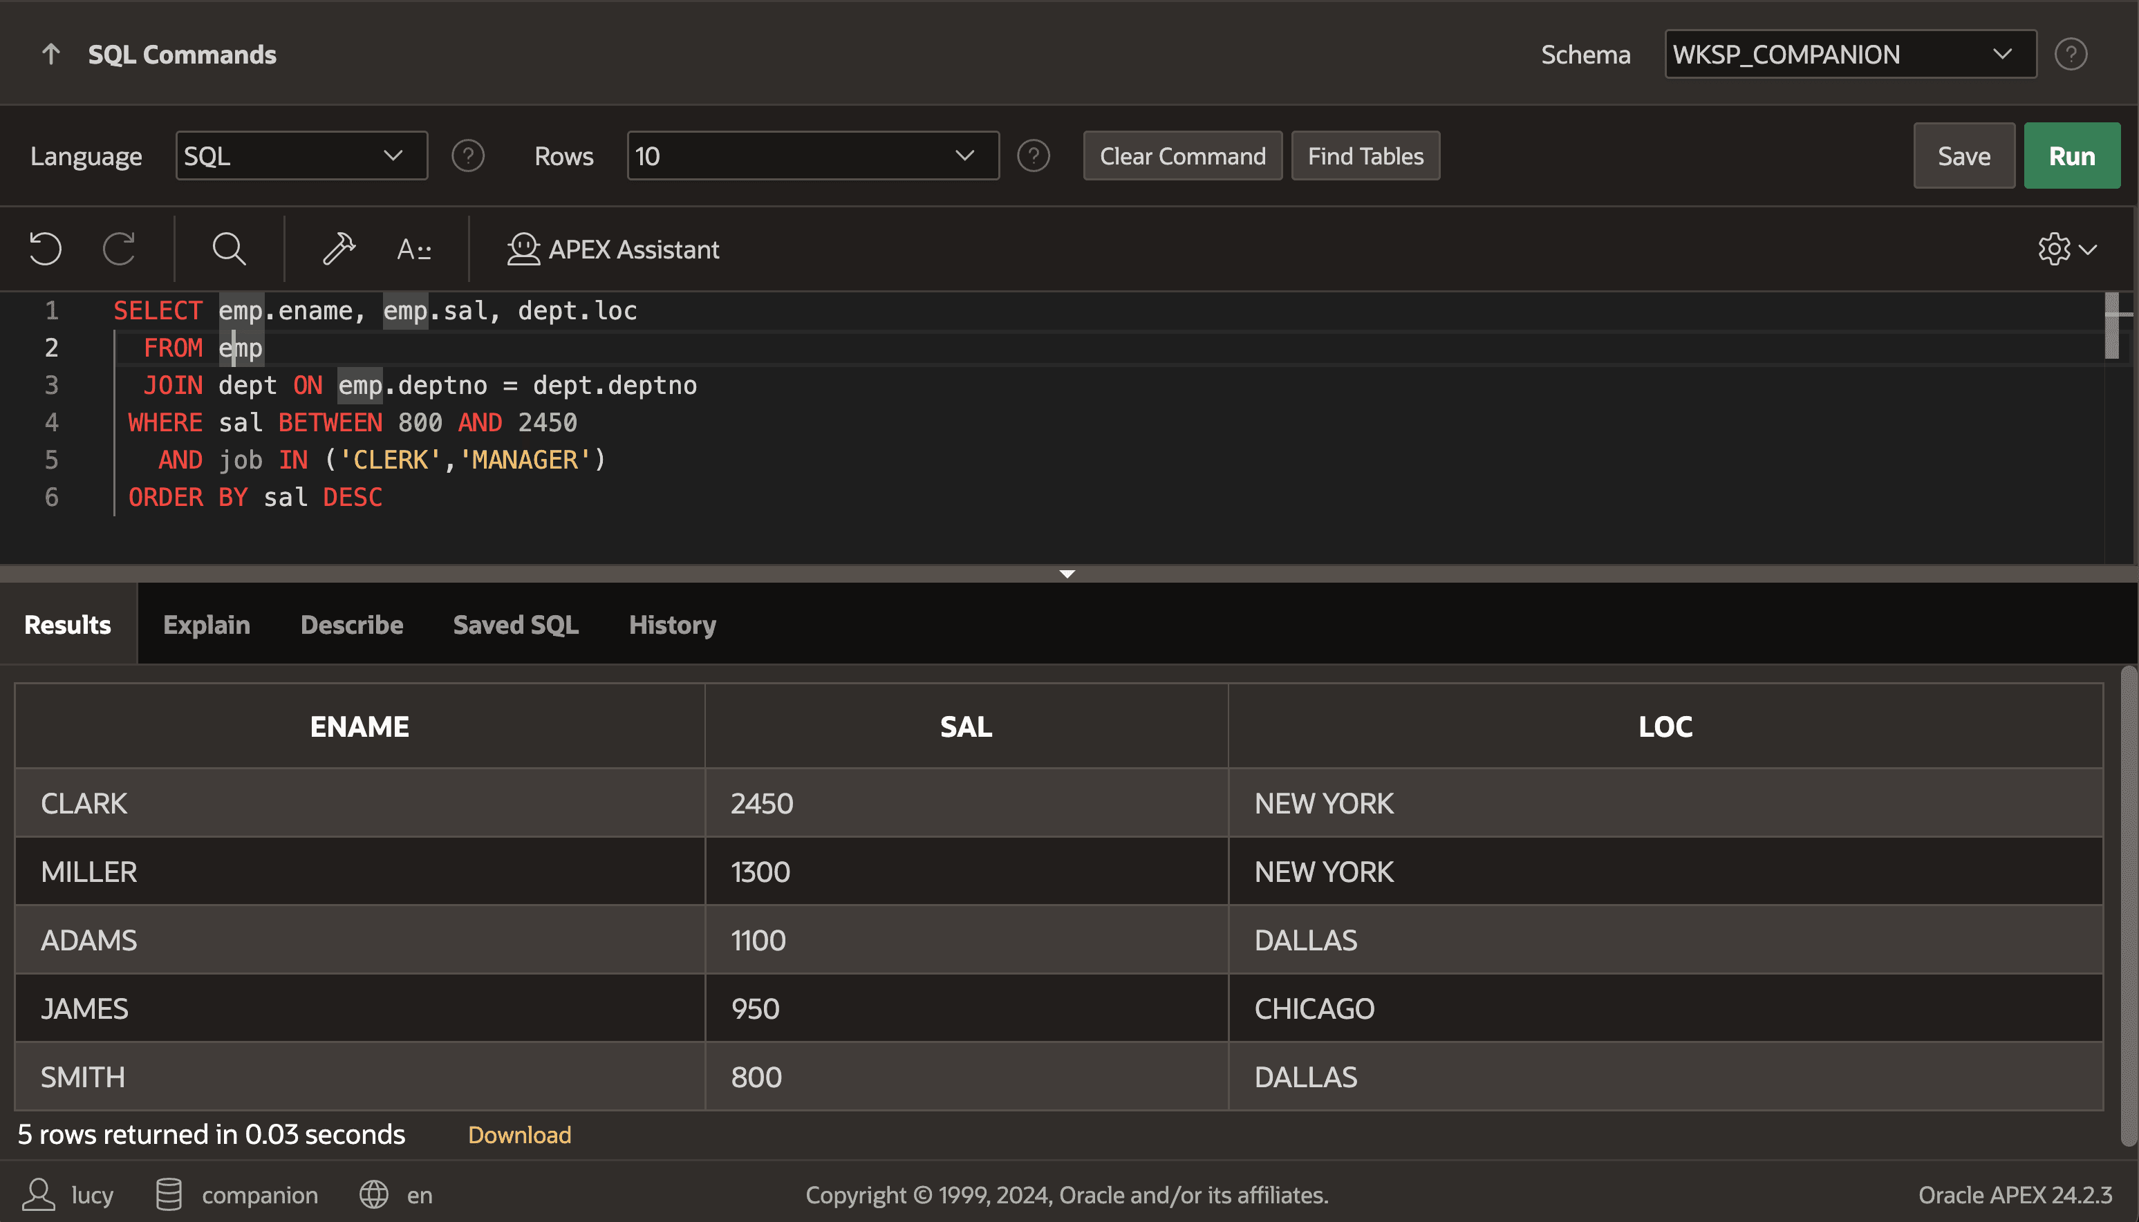
Task: Click the Clear Command button
Action: 1182,156
